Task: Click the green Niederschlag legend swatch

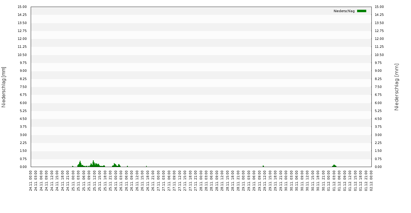Action: pos(361,11)
